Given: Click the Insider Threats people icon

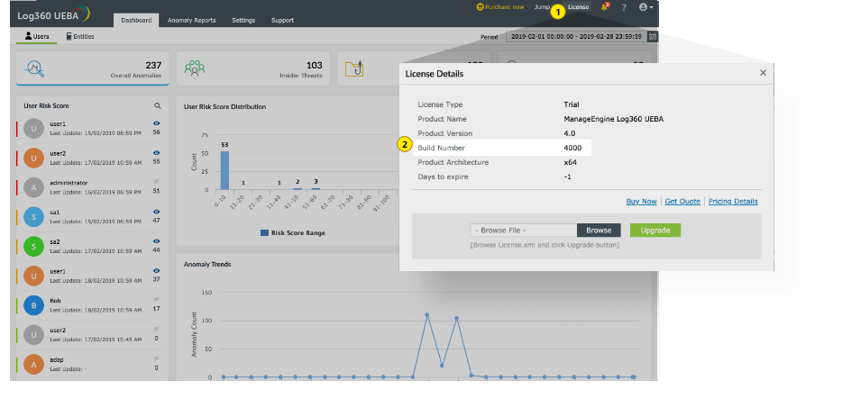Looking at the screenshot, I should click(195, 68).
